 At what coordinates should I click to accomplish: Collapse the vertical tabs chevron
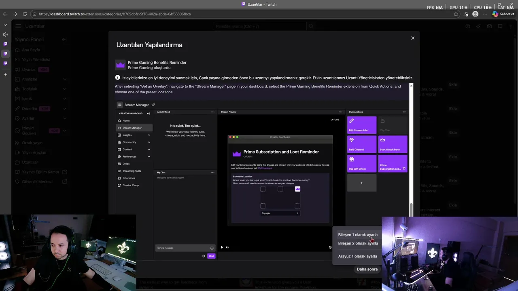coord(5,25)
